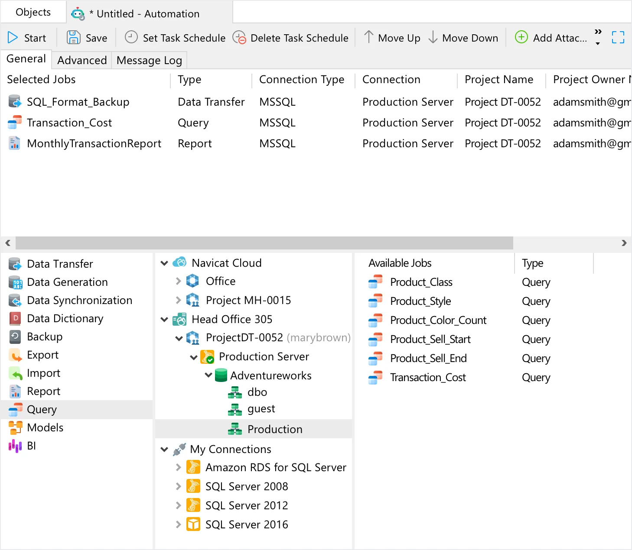Image resolution: width=632 pixels, height=550 pixels.
Task: Expand the Office project node
Action: (178, 281)
